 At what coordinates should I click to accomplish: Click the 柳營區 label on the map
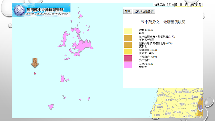(195, 97)
